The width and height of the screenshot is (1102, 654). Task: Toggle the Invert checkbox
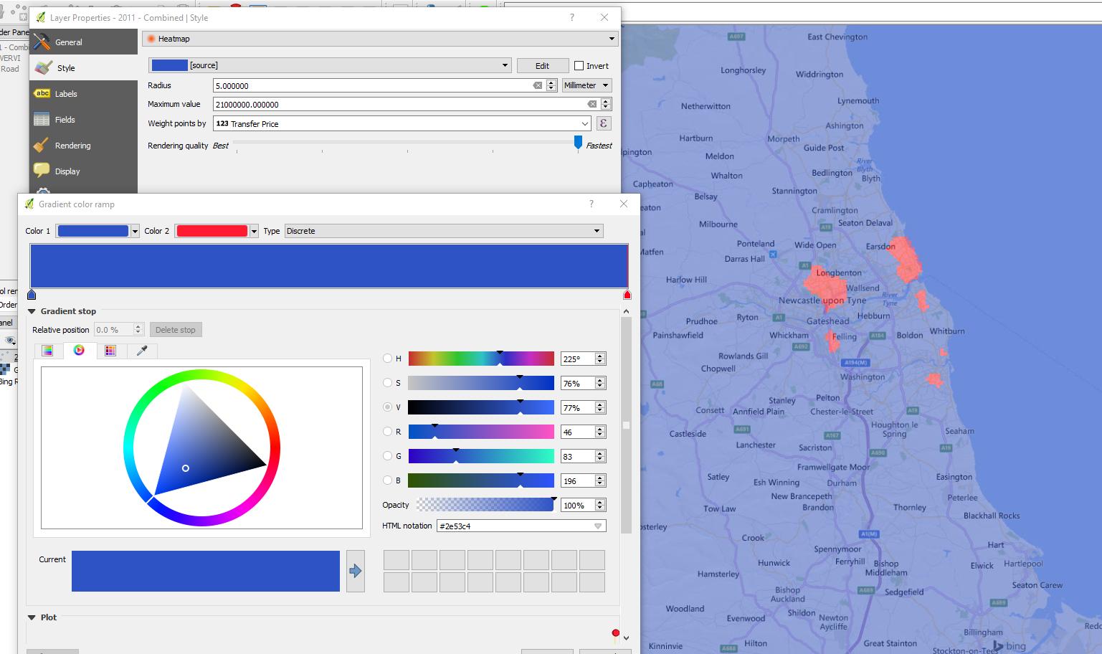[x=579, y=66]
